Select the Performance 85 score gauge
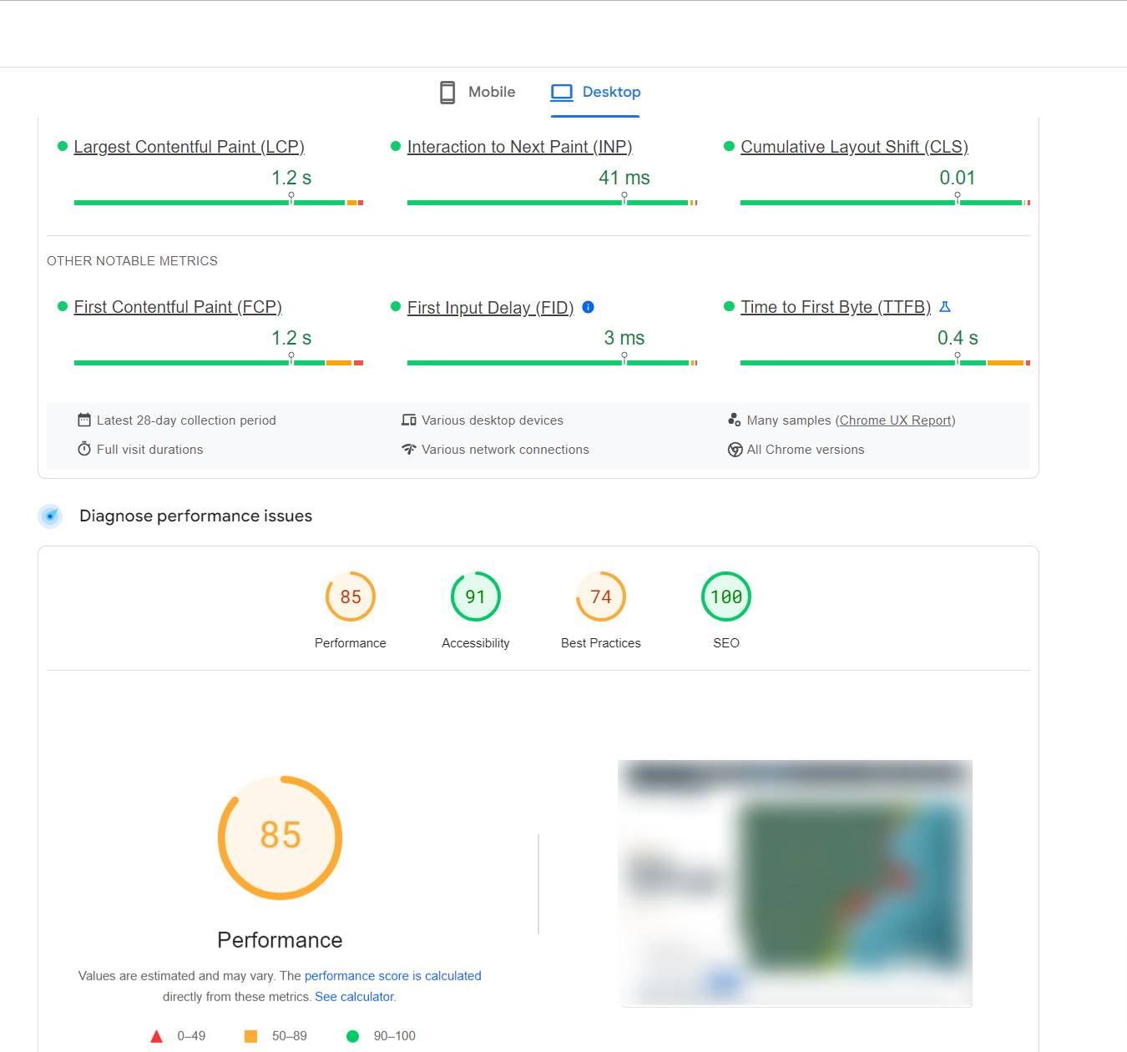Viewport: 1127px width, 1052px height. 351,596
